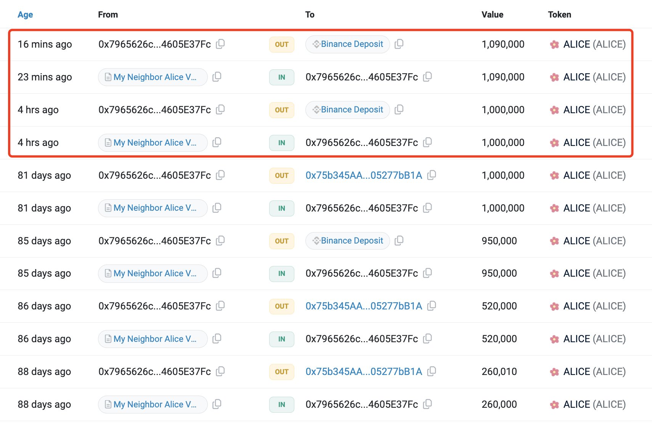652x423 pixels.
Task: Click value 520,000 in 86 days ago IN row
Action: coord(499,339)
